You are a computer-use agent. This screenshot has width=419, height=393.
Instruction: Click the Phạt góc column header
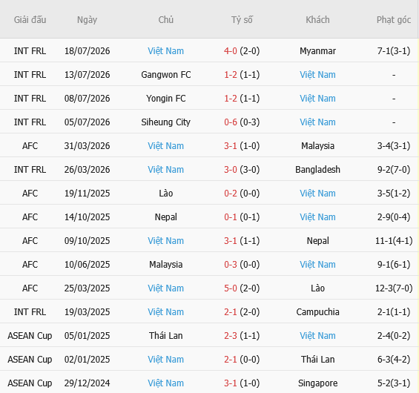394,20
